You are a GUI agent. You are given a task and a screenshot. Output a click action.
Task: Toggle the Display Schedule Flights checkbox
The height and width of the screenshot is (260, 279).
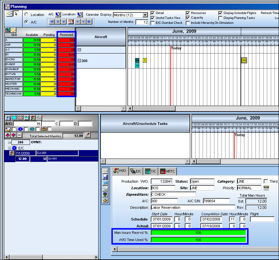[x=220, y=13]
